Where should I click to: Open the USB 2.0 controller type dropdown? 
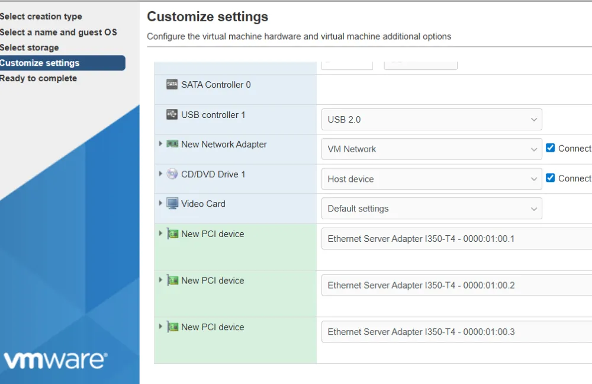click(x=432, y=120)
